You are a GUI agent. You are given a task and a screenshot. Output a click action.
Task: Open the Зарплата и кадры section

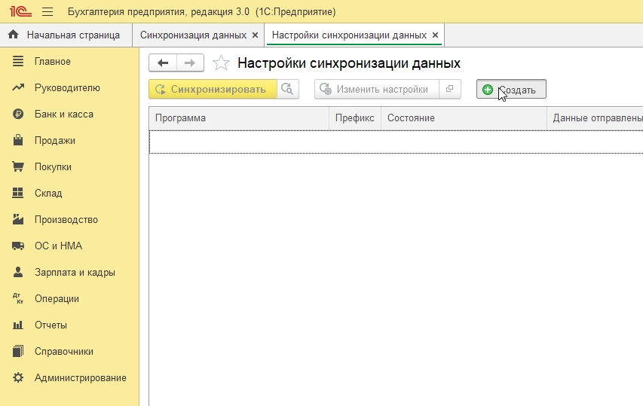(75, 273)
